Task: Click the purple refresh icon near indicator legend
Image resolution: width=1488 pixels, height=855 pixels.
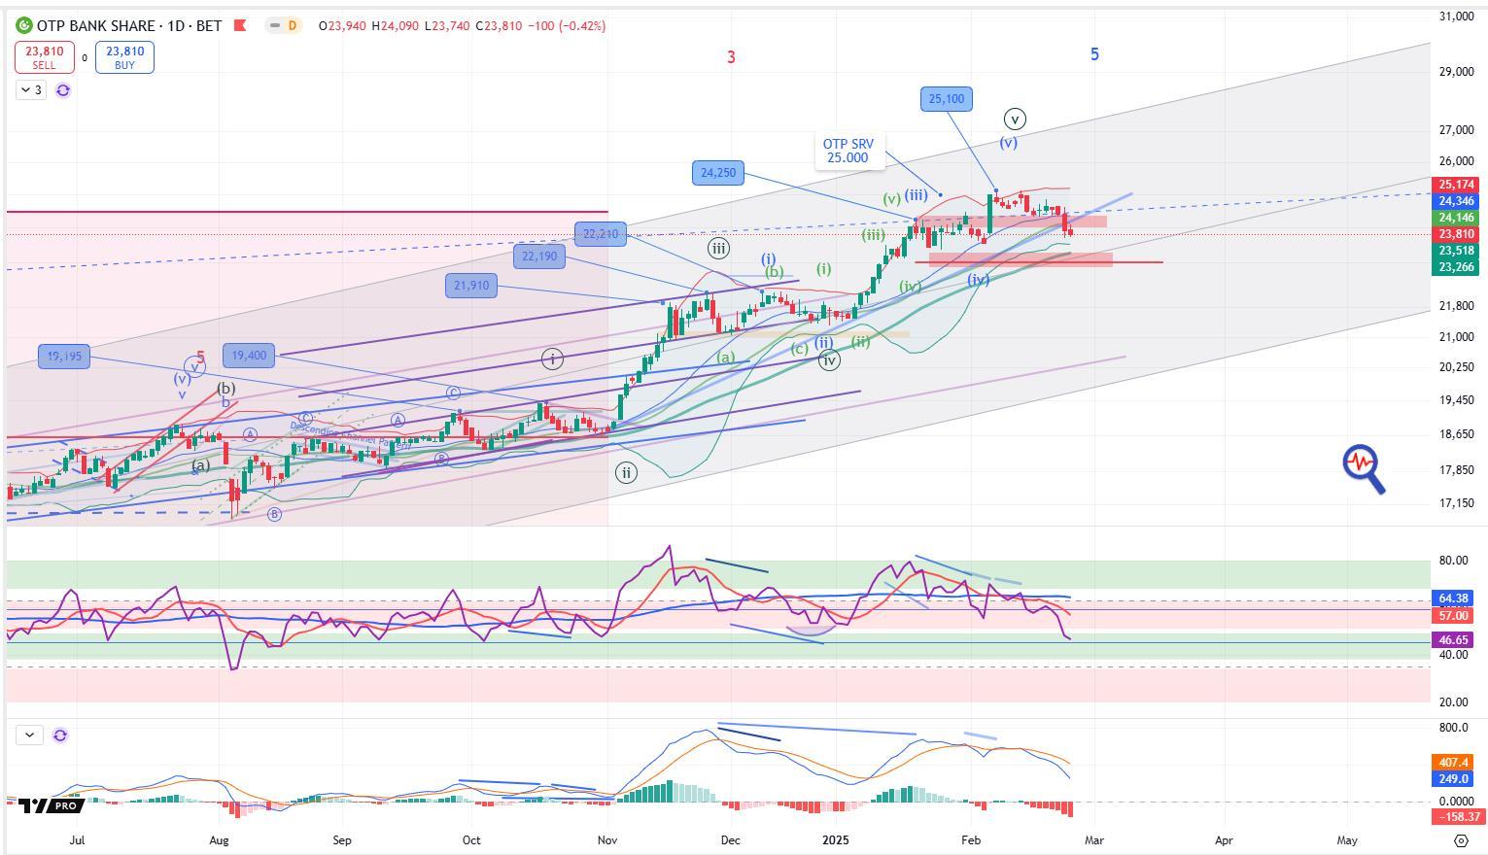Action: [x=63, y=90]
